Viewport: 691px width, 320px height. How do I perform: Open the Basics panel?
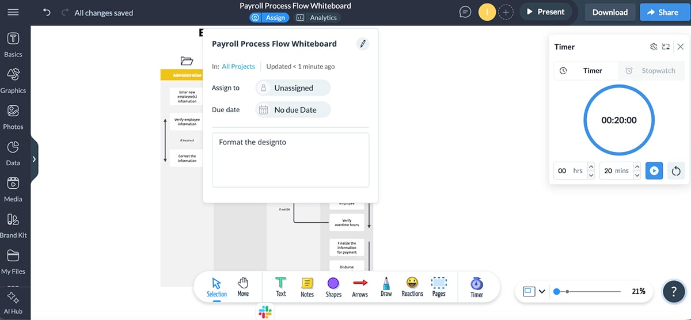(x=13, y=45)
